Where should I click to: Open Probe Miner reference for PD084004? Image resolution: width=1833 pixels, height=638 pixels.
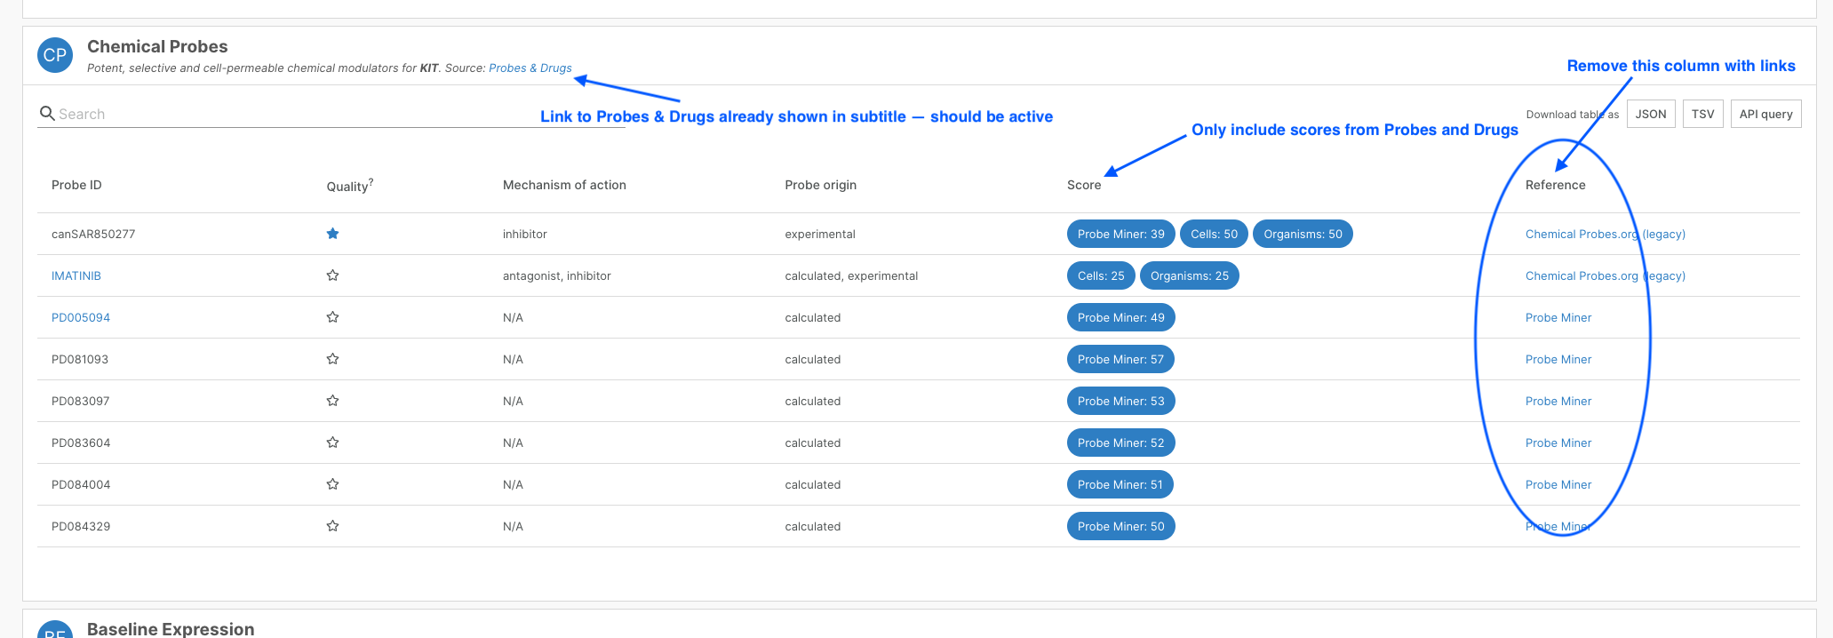point(1558,484)
